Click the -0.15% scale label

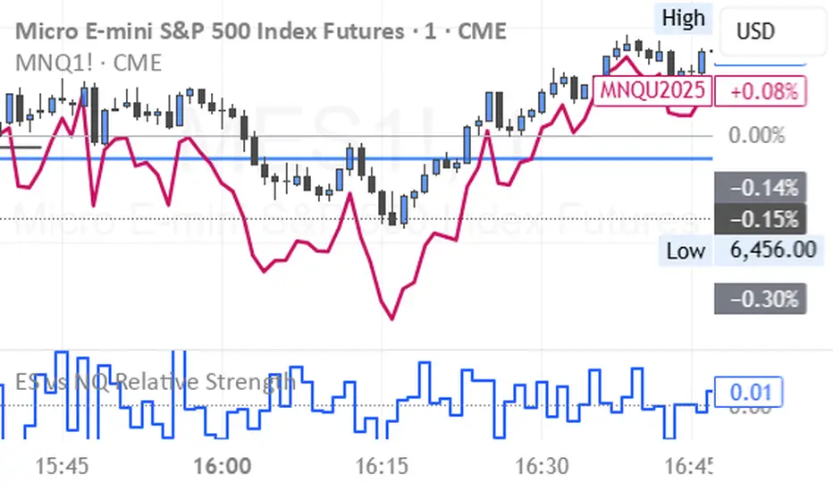(x=761, y=219)
